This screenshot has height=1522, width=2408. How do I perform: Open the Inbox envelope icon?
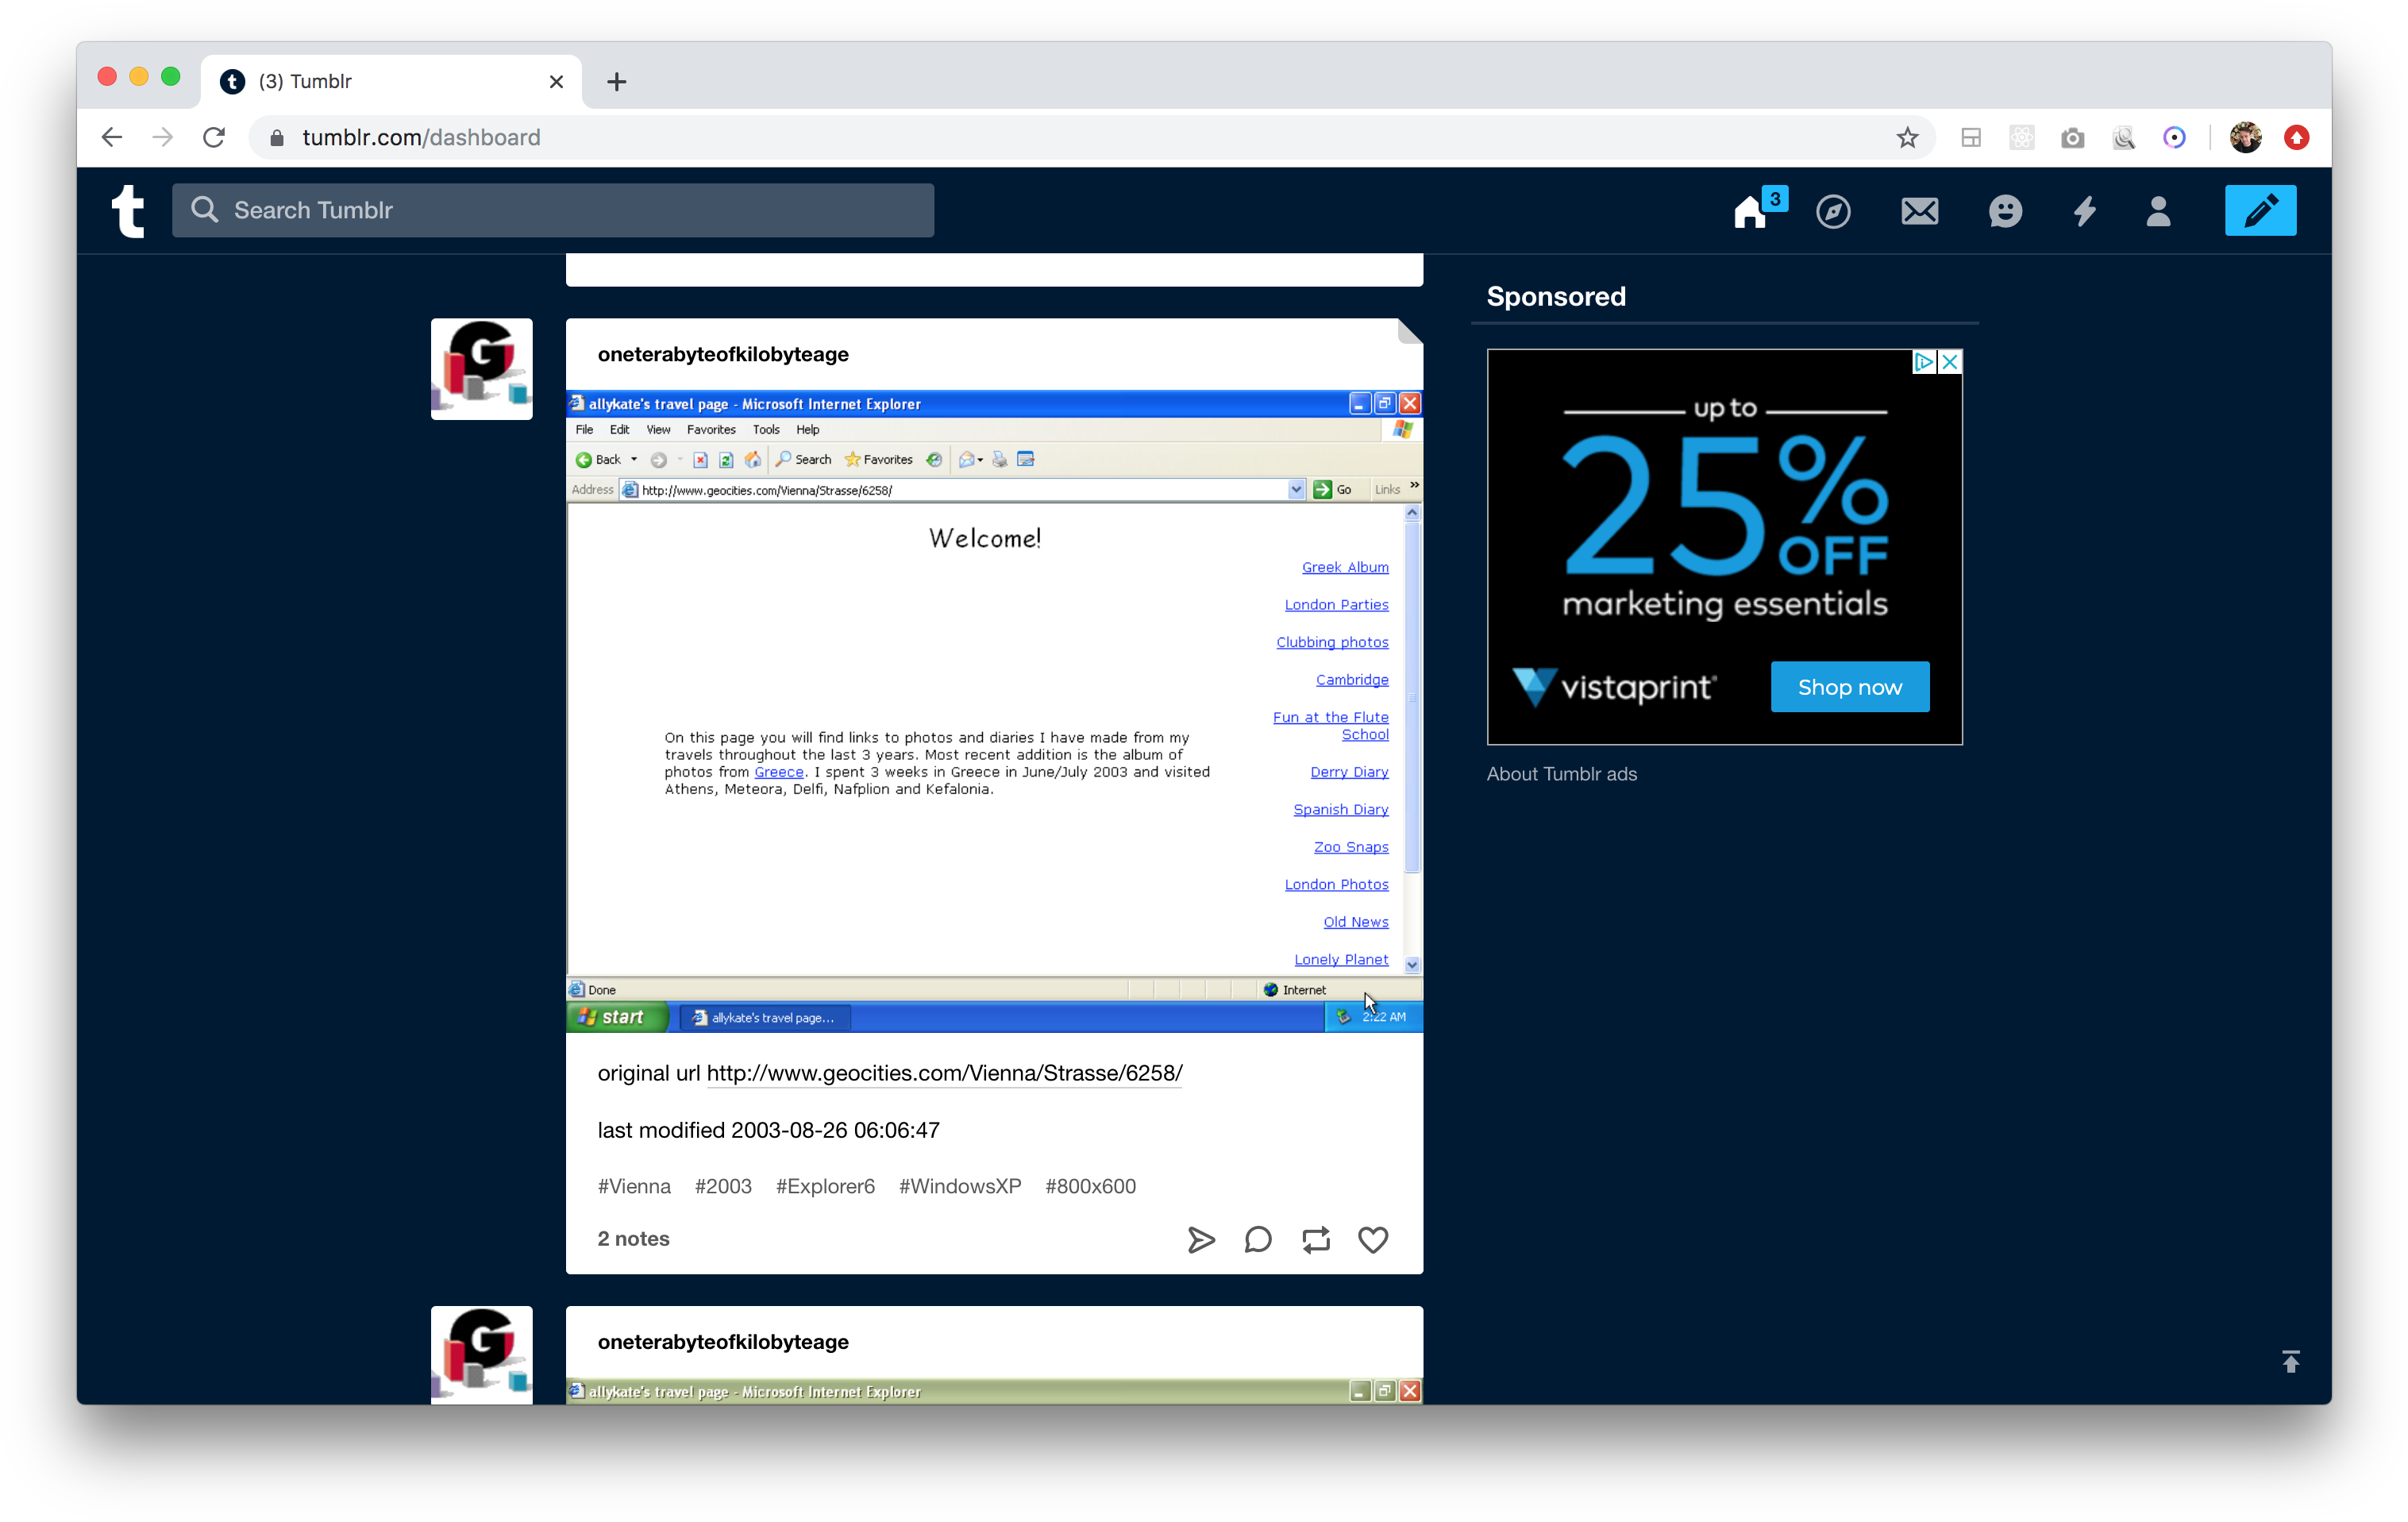coord(1919,211)
